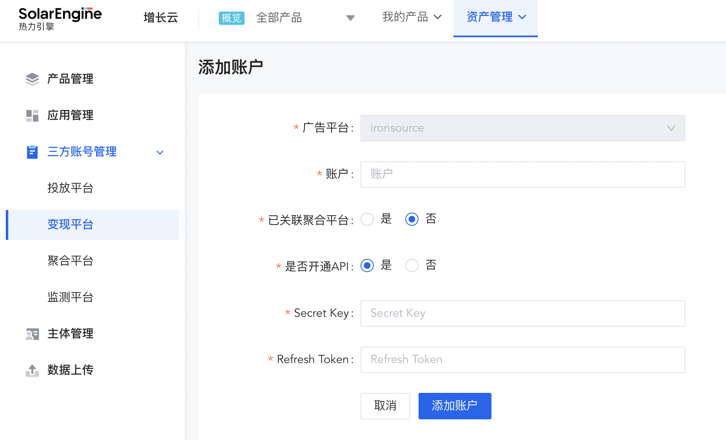
Task: Click the 取消 cancel button
Action: click(385, 406)
